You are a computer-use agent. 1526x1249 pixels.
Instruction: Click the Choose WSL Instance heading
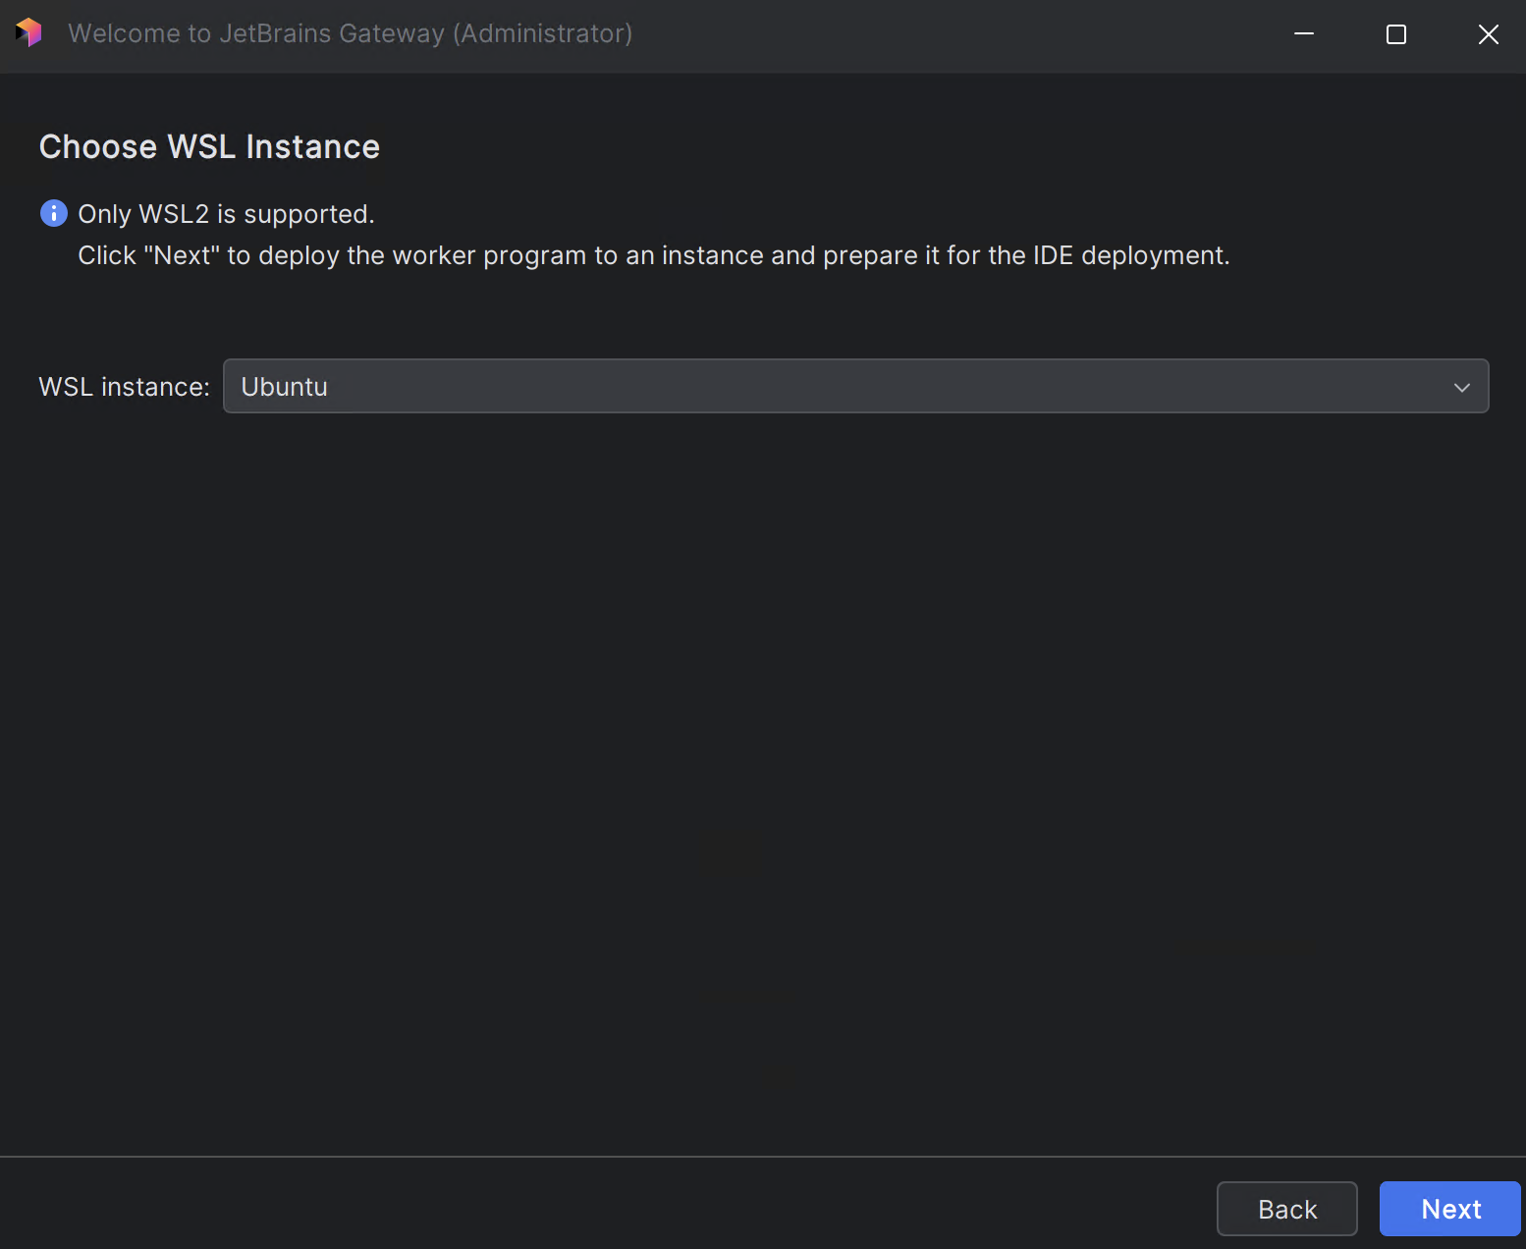point(209,146)
